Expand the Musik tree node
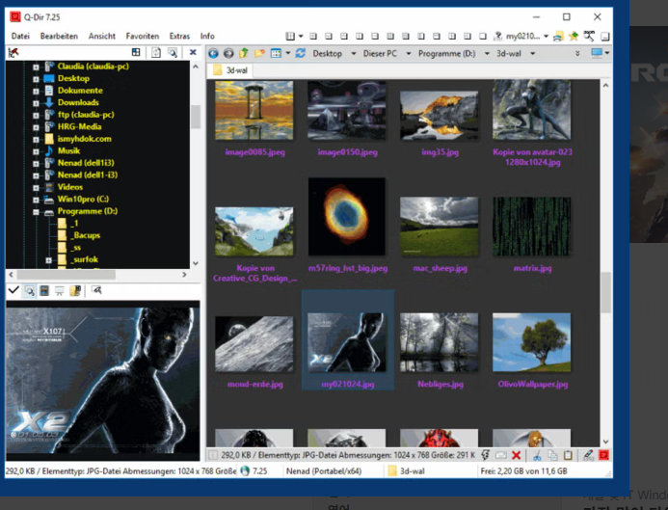668x510 pixels. (36, 151)
